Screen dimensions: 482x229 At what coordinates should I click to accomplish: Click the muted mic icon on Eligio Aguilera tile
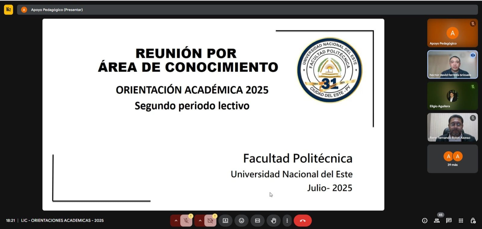pyautogui.click(x=473, y=87)
